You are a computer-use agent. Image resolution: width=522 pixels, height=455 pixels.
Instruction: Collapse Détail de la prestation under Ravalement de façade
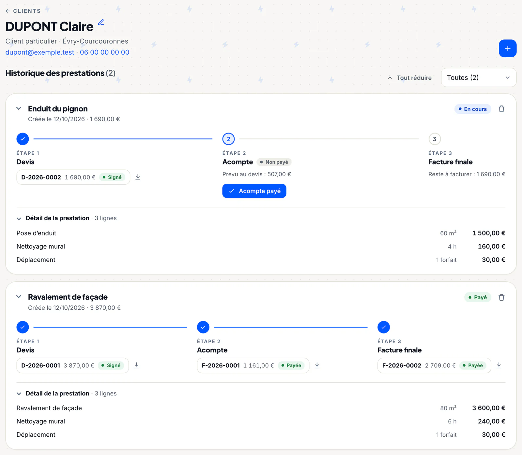pos(67,393)
